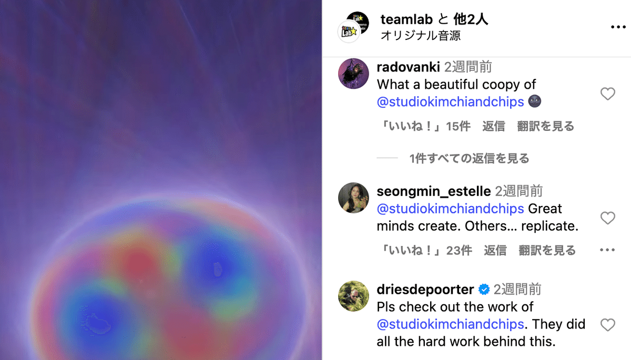Image resolution: width=631 pixels, height=360 pixels.
Task: Click driesdepoorter's verified badge
Action: point(484,290)
